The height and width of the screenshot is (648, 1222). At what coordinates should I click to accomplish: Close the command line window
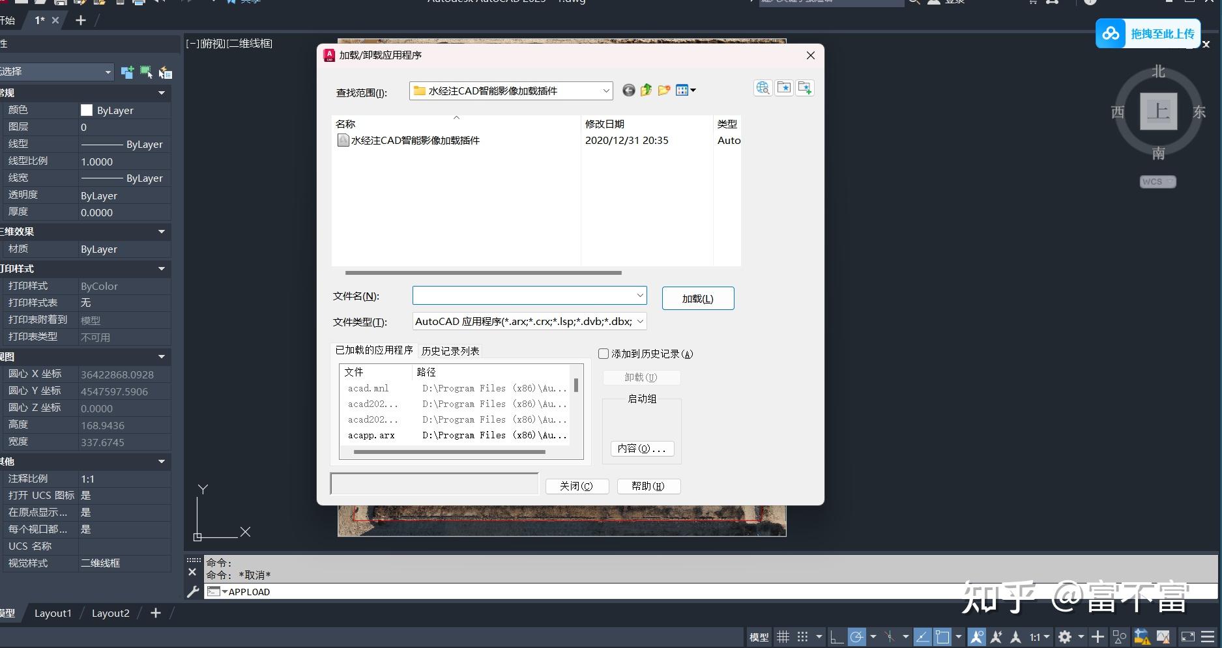point(192,572)
